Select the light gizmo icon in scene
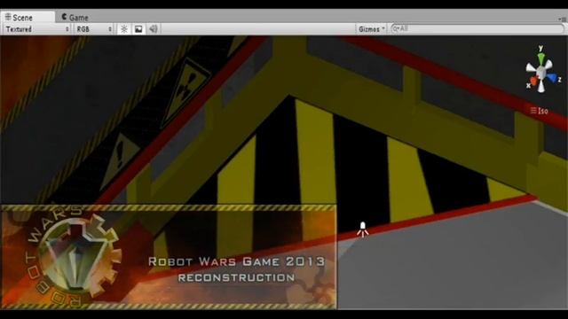This screenshot has height=319, width=568. point(363,230)
